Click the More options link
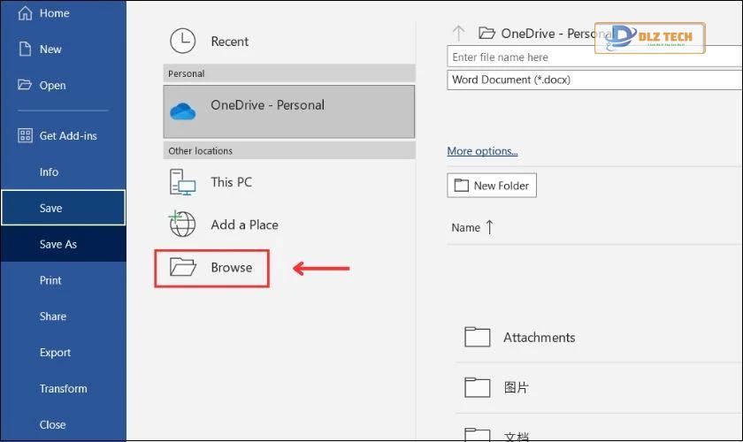This screenshot has width=743, height=442. (482, 150)
